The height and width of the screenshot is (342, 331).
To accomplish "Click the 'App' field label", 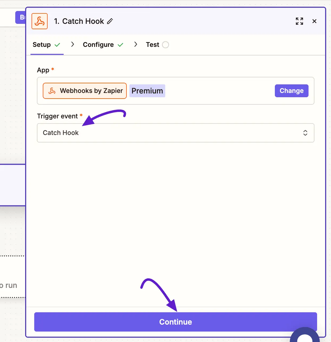I will [43, 70].
